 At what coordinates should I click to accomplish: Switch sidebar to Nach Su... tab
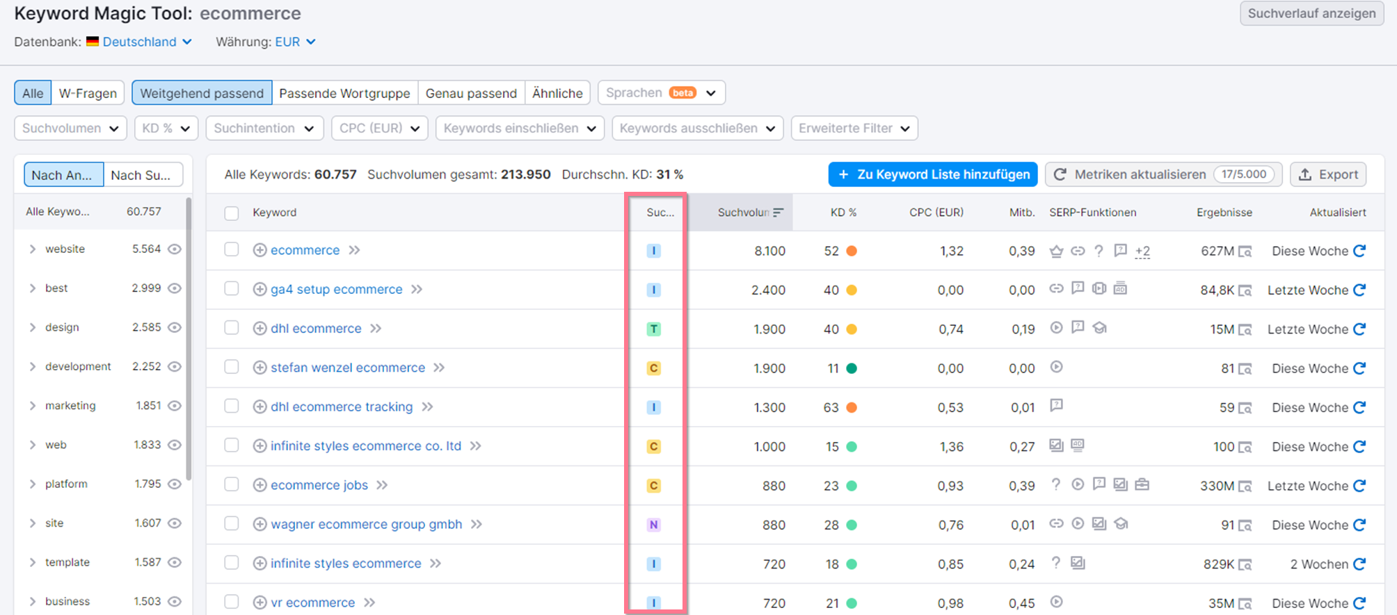click(143, 175)
